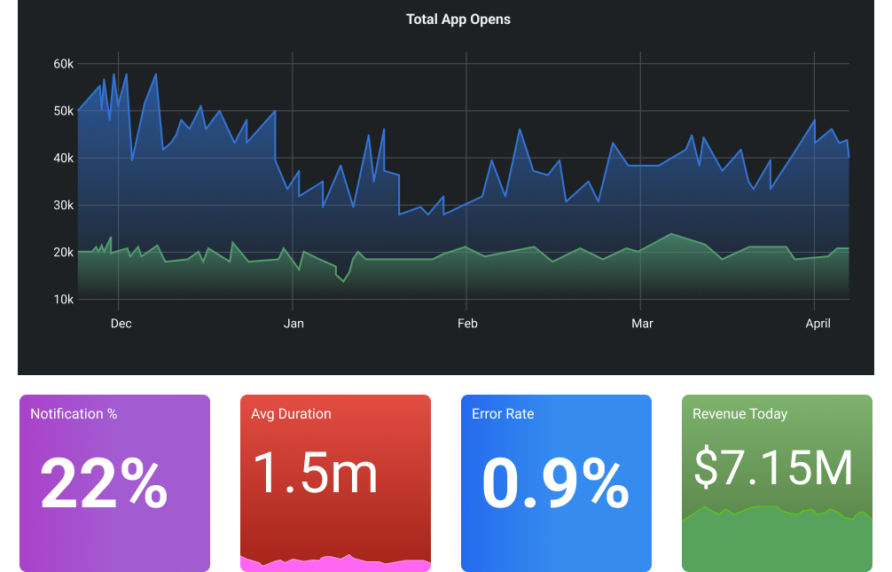Image resolution: width=892 pixels, height=572 pixels.
Task: Select the Jan axis label
Action: 293,324
